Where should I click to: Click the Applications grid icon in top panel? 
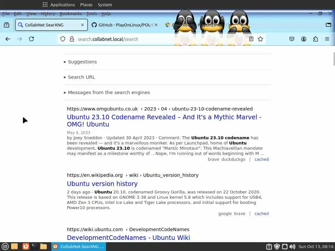[45, 5]
